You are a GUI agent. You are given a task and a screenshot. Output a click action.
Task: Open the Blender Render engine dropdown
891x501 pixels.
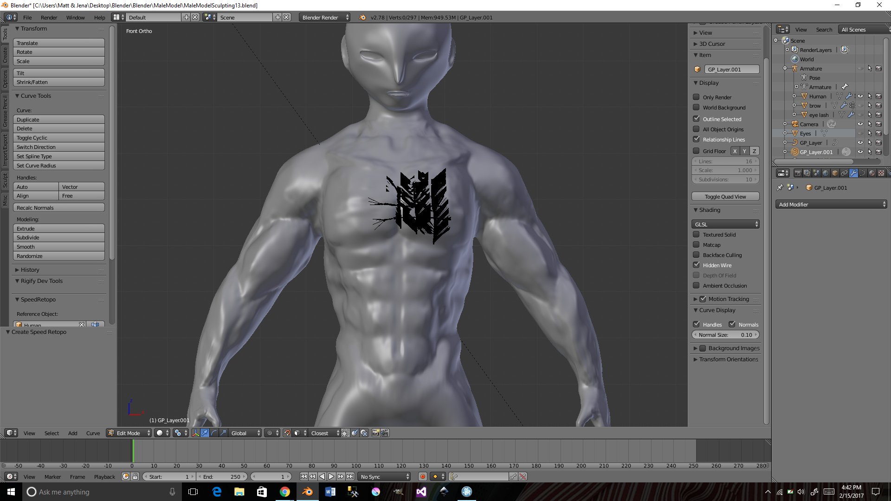click(x=325, y=17)
